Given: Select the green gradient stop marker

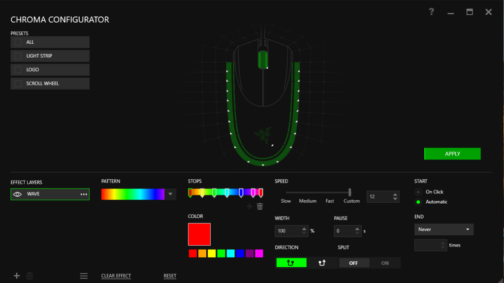Looking at the screenshot, I should [x=214, y=192].
